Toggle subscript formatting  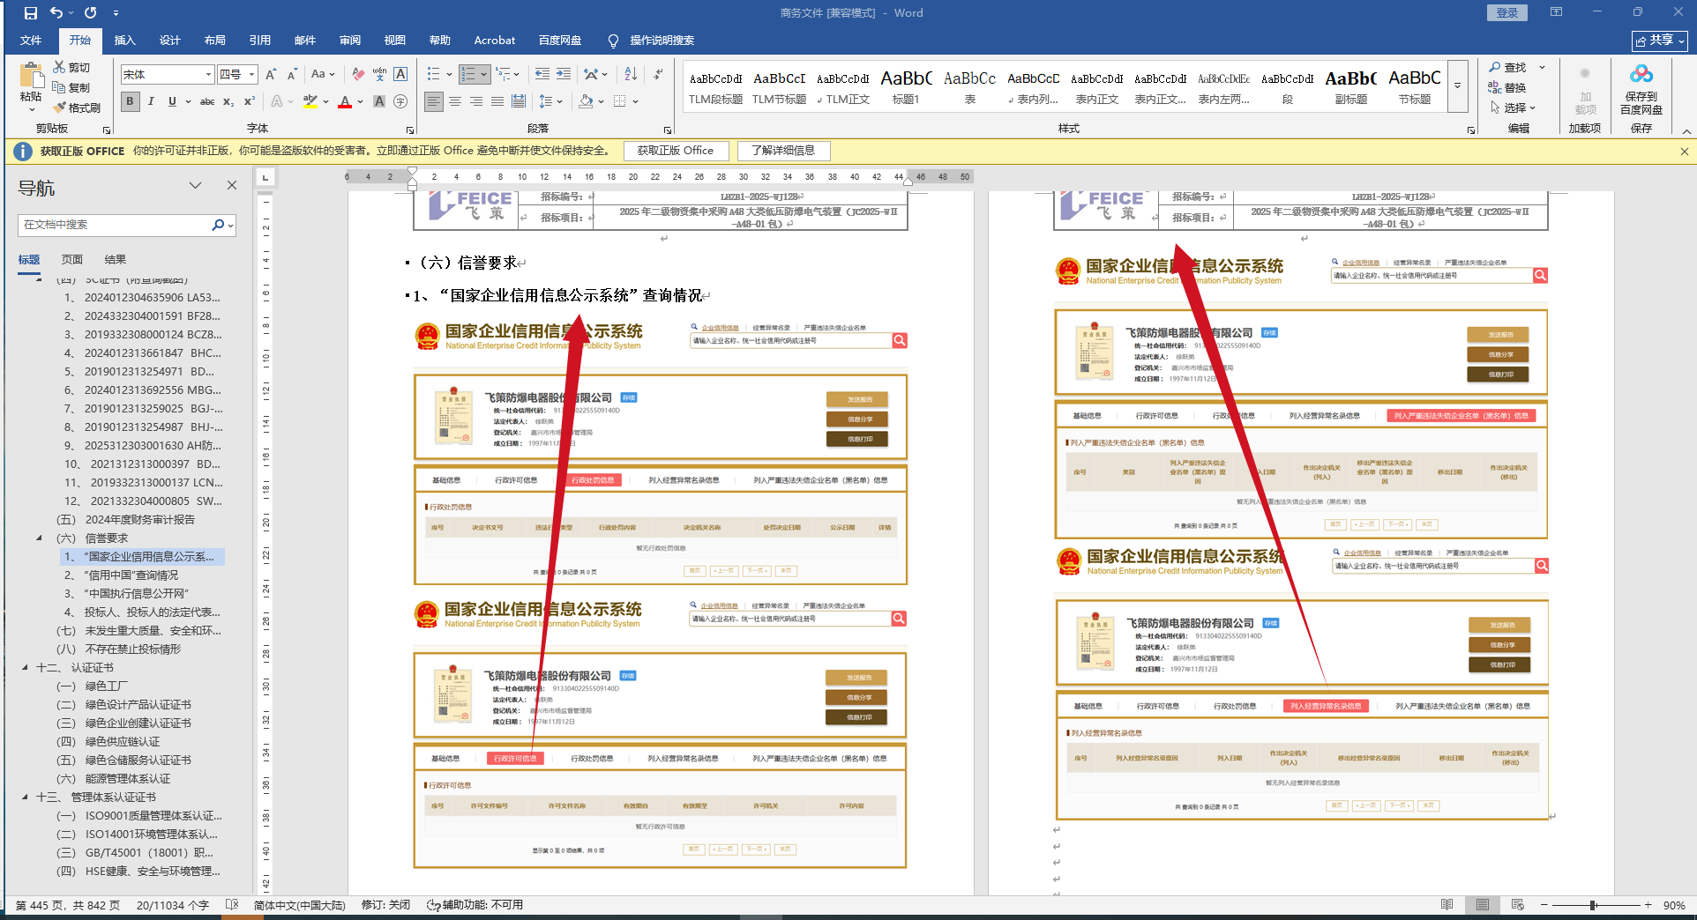coord(228,101)
